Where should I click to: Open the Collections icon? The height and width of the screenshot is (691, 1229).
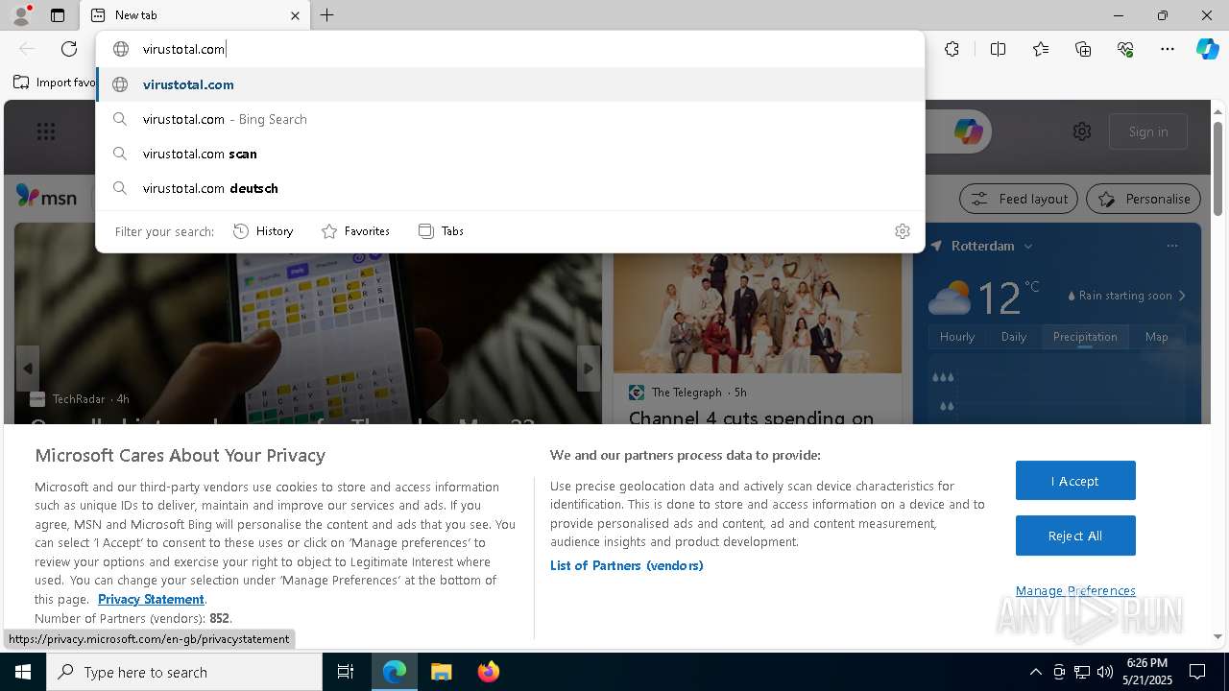pos(1083,49)
